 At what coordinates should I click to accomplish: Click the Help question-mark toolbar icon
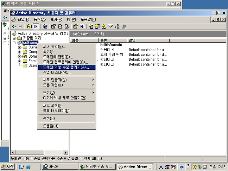tap(75, 27)
